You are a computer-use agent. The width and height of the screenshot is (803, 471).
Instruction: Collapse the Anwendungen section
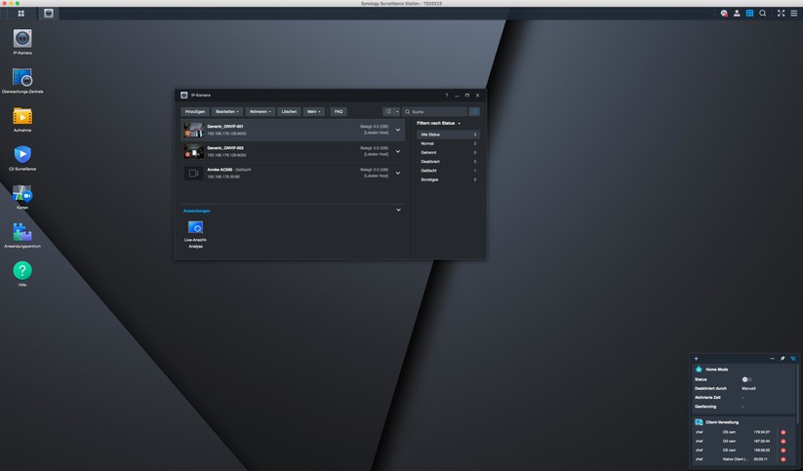point(397,210)
